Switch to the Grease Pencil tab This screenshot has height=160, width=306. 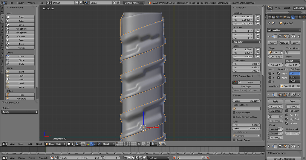click(x=2, y=66)
